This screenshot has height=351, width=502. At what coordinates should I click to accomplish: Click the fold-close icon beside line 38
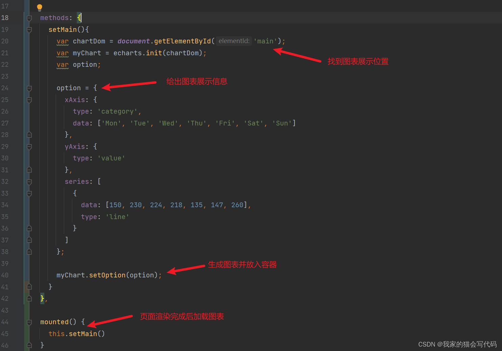pos(29,252)
